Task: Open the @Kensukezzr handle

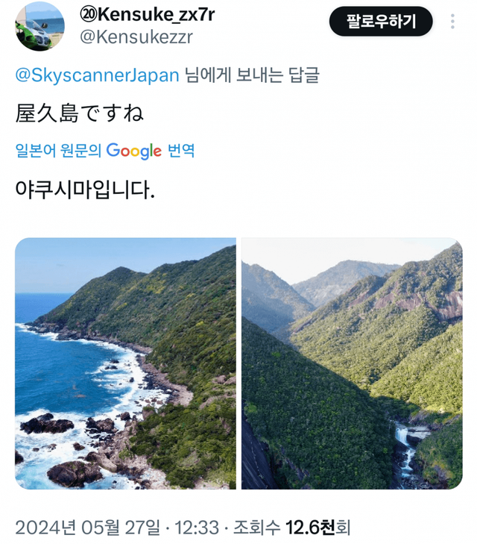Action: pos(136,37)
